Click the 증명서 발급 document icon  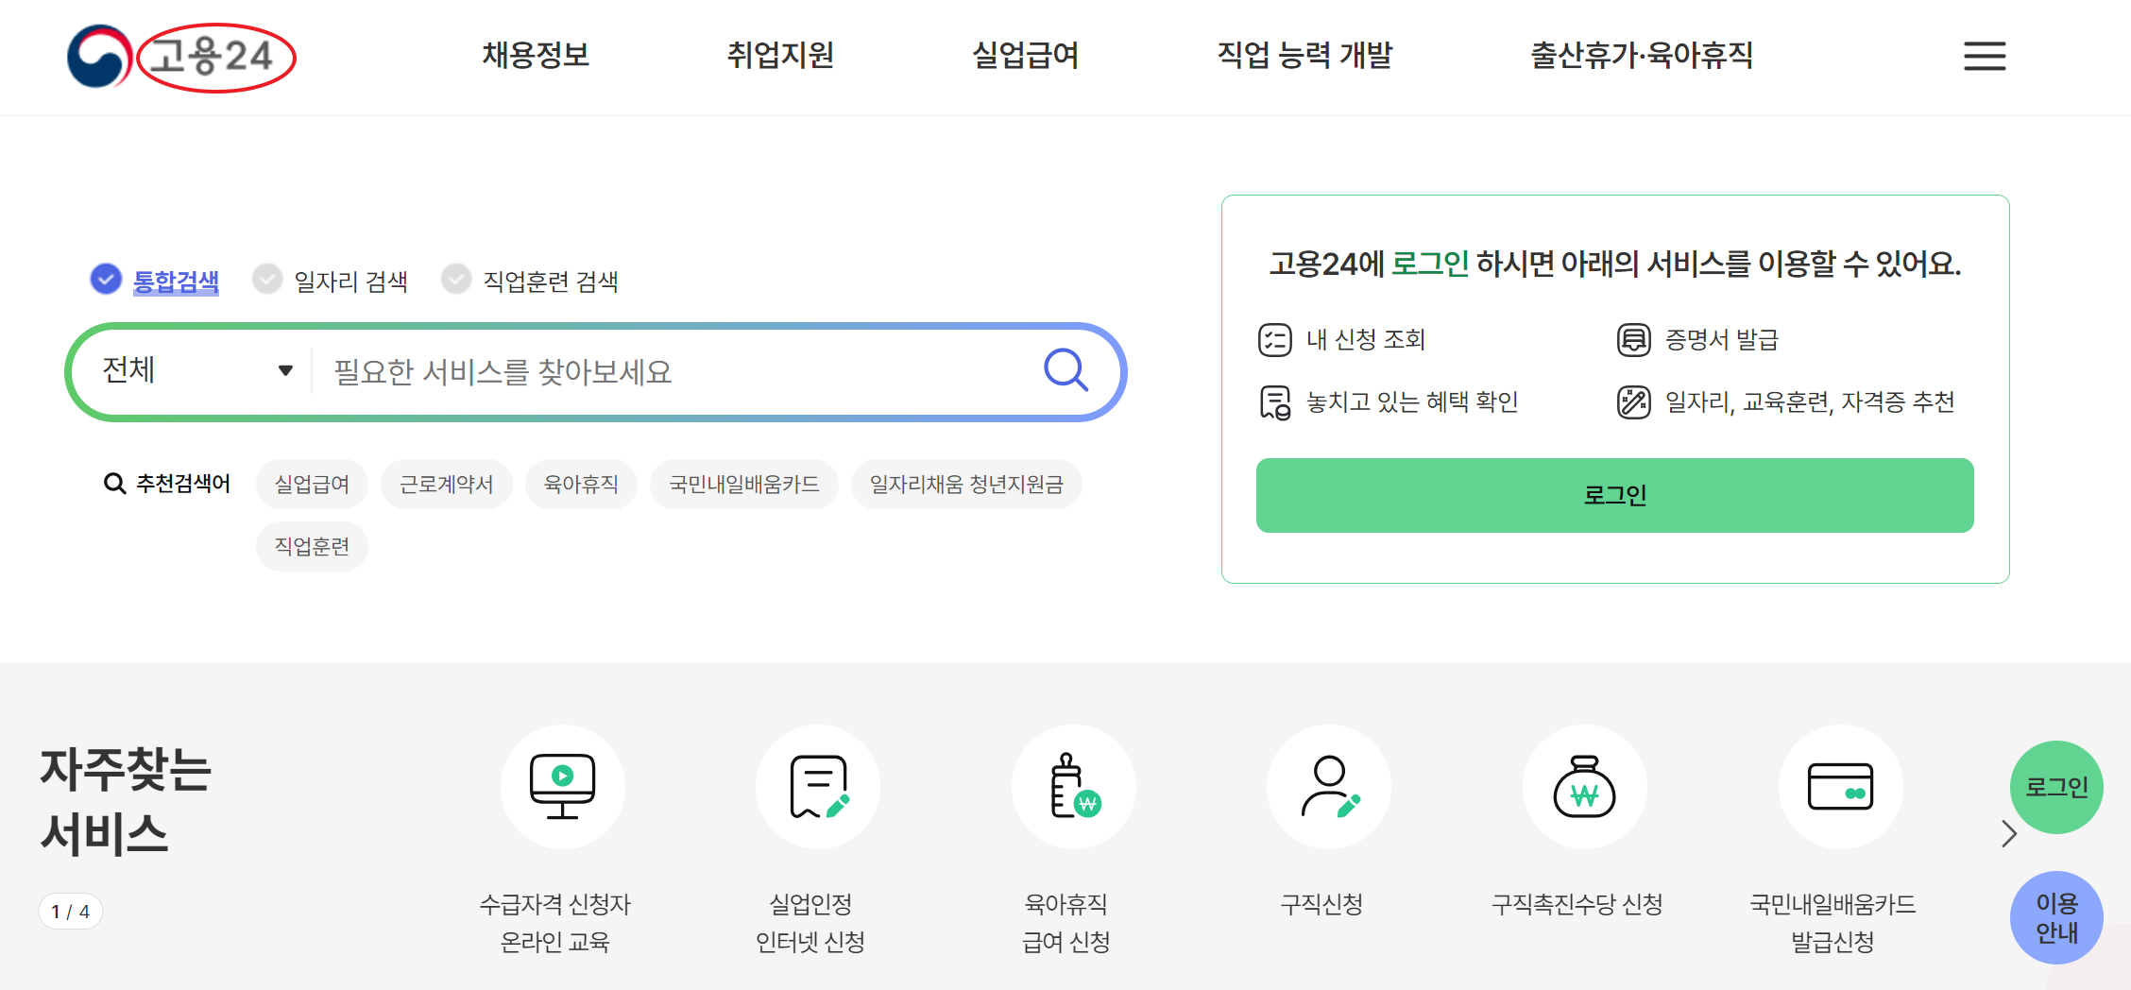[1633, 339]
